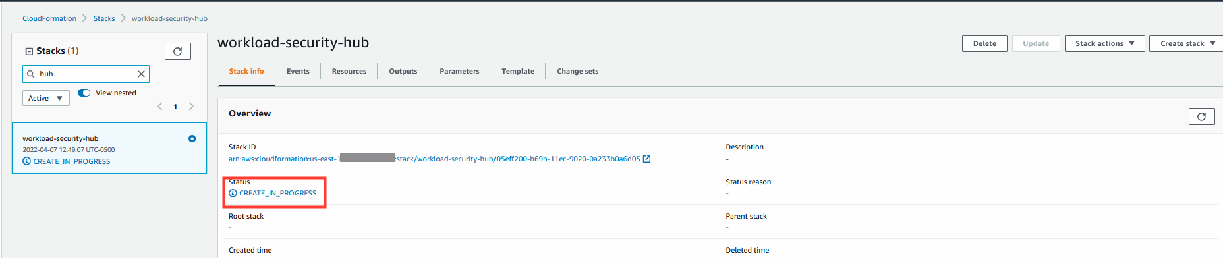Refresh the Overview section
The height and width of the screenshot is (258, 1223).
click(1201, 116)
